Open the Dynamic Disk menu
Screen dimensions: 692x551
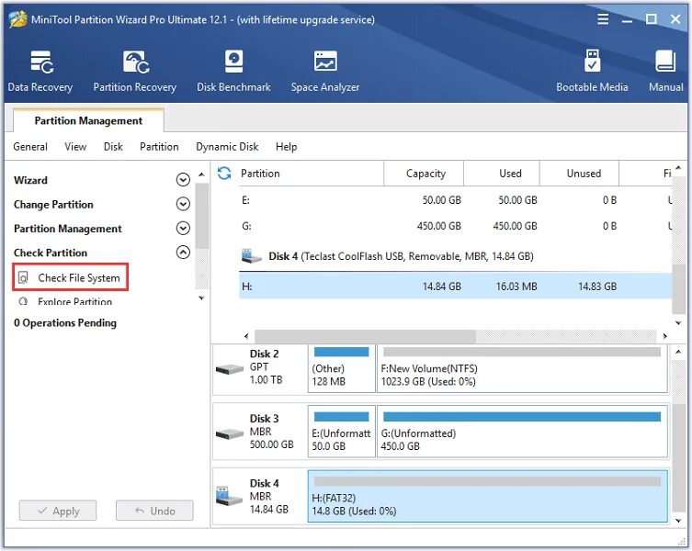(x=227, y=147)
